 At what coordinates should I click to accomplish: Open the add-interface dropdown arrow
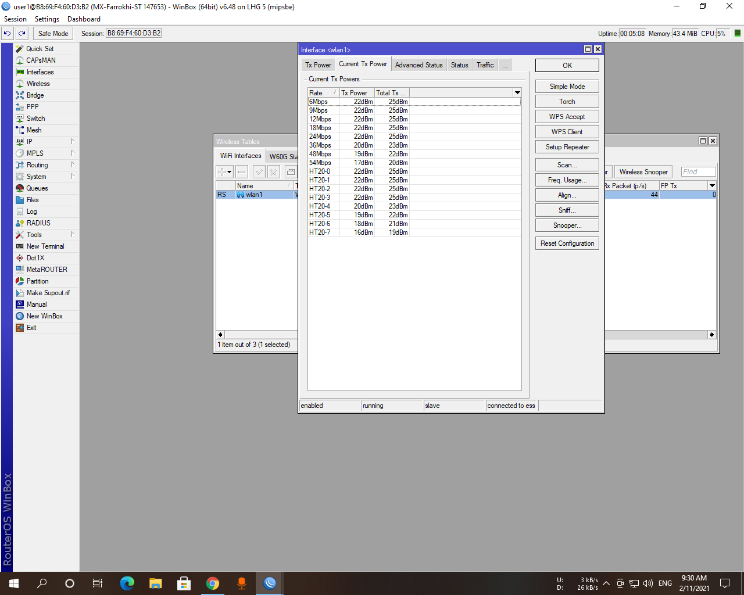(230, 172)
